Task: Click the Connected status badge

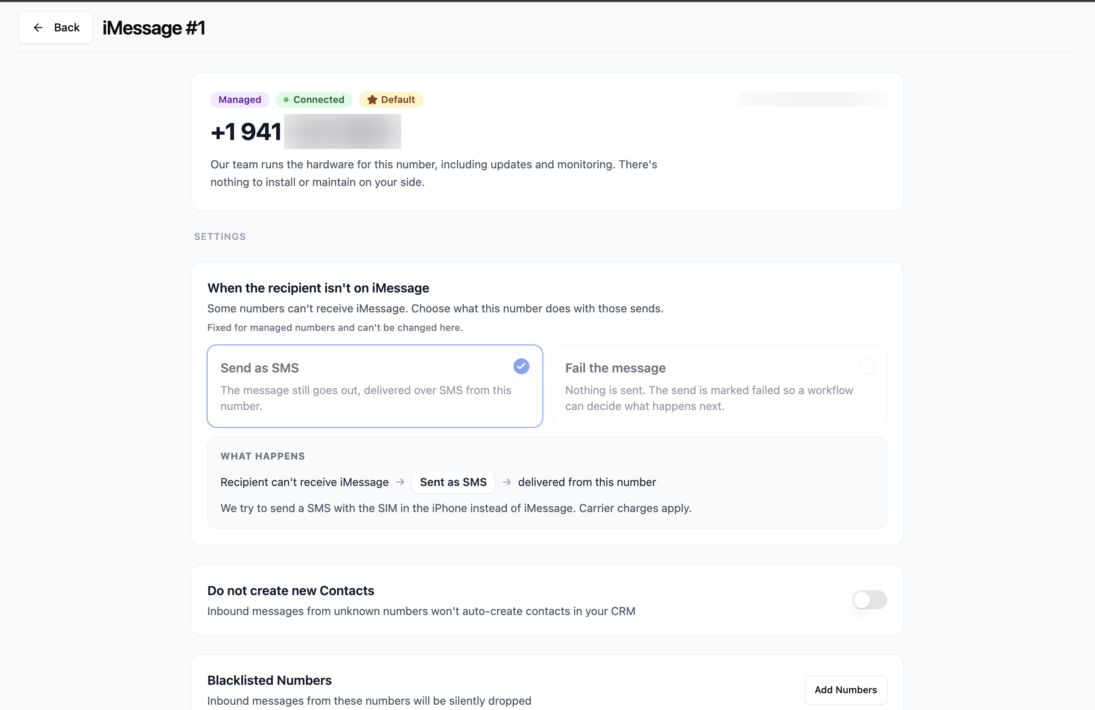Action: (x=314, y=100)
